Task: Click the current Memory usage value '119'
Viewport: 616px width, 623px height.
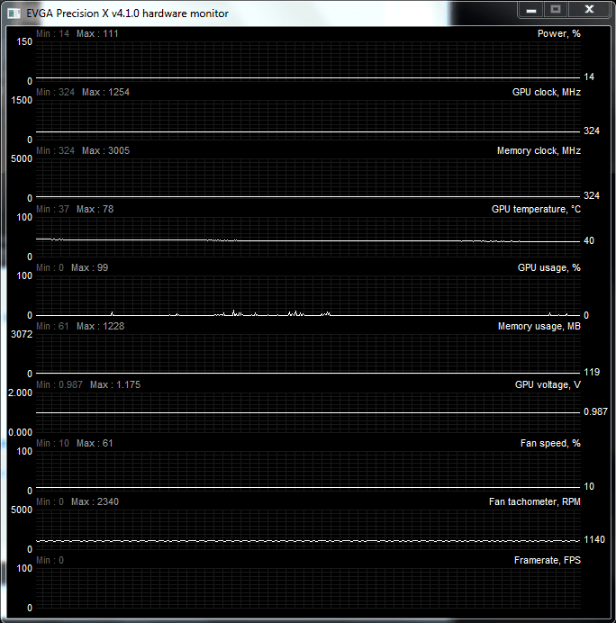Action: (x=592, y=373)
